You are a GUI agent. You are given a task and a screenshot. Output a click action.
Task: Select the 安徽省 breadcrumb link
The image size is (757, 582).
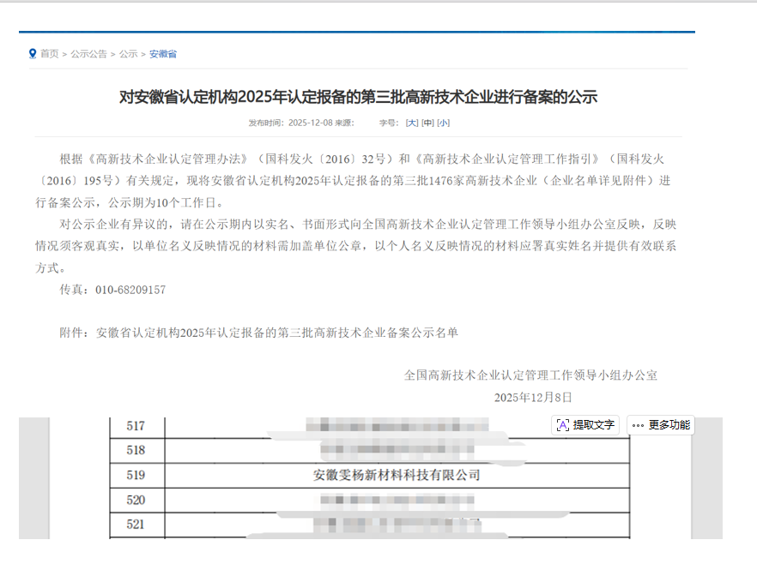point(164,53)
